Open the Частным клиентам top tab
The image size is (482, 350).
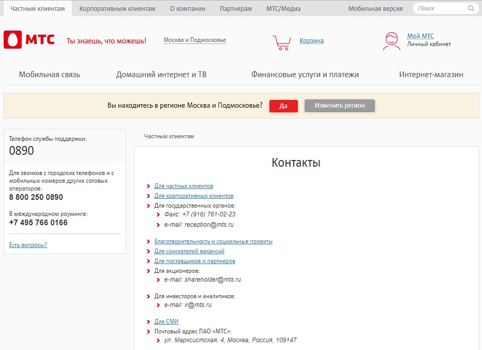[x=38, y=9]
